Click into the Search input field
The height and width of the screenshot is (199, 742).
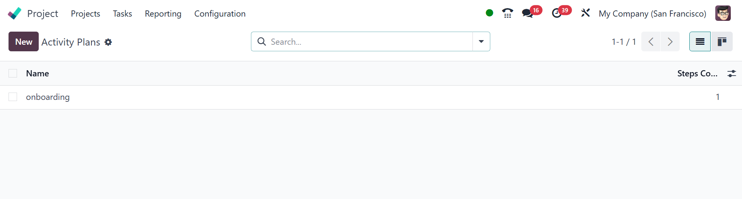[368, 42]
